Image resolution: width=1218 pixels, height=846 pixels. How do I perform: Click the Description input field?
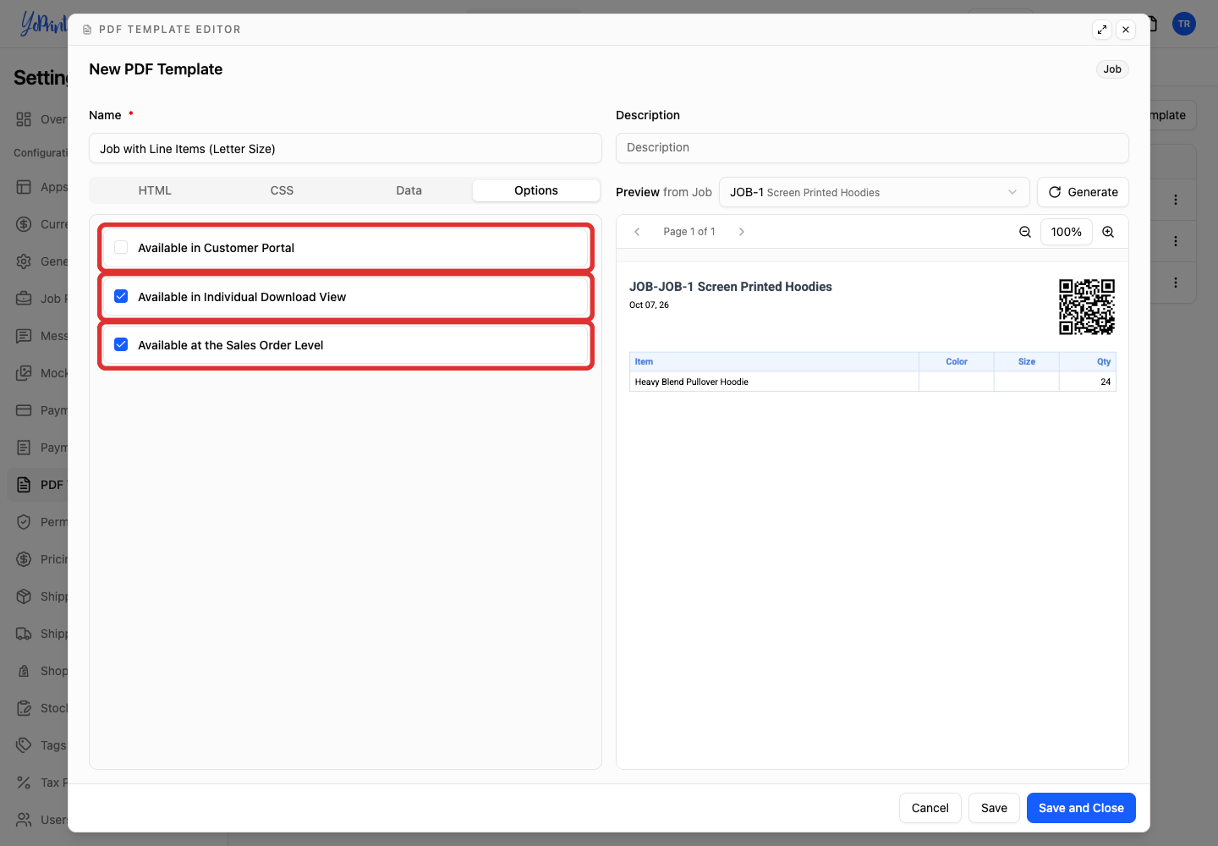click(872, 148)
